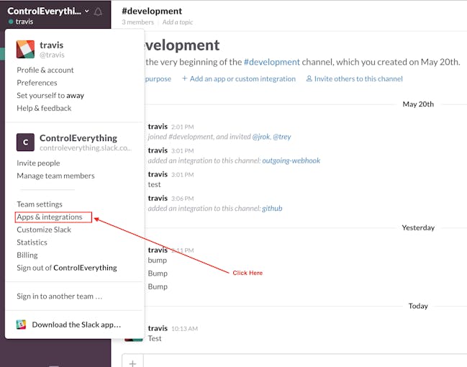Image resolution: width=467 pixels, height=367 pixels.
Task: Click travis username at 2:01 PM message
Action: [x=158, y=127]
